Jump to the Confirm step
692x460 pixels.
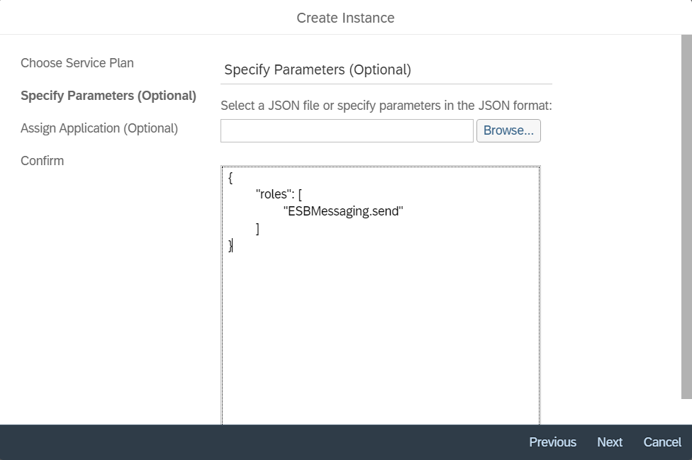point(42,161)
